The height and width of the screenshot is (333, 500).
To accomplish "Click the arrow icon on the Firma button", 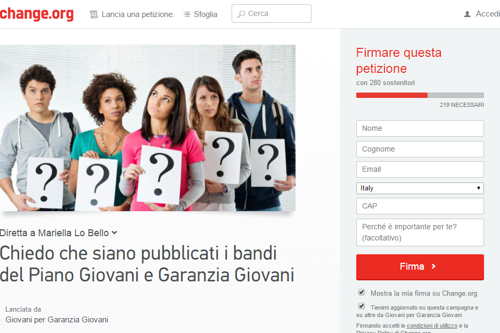I will tap(433, 267).
